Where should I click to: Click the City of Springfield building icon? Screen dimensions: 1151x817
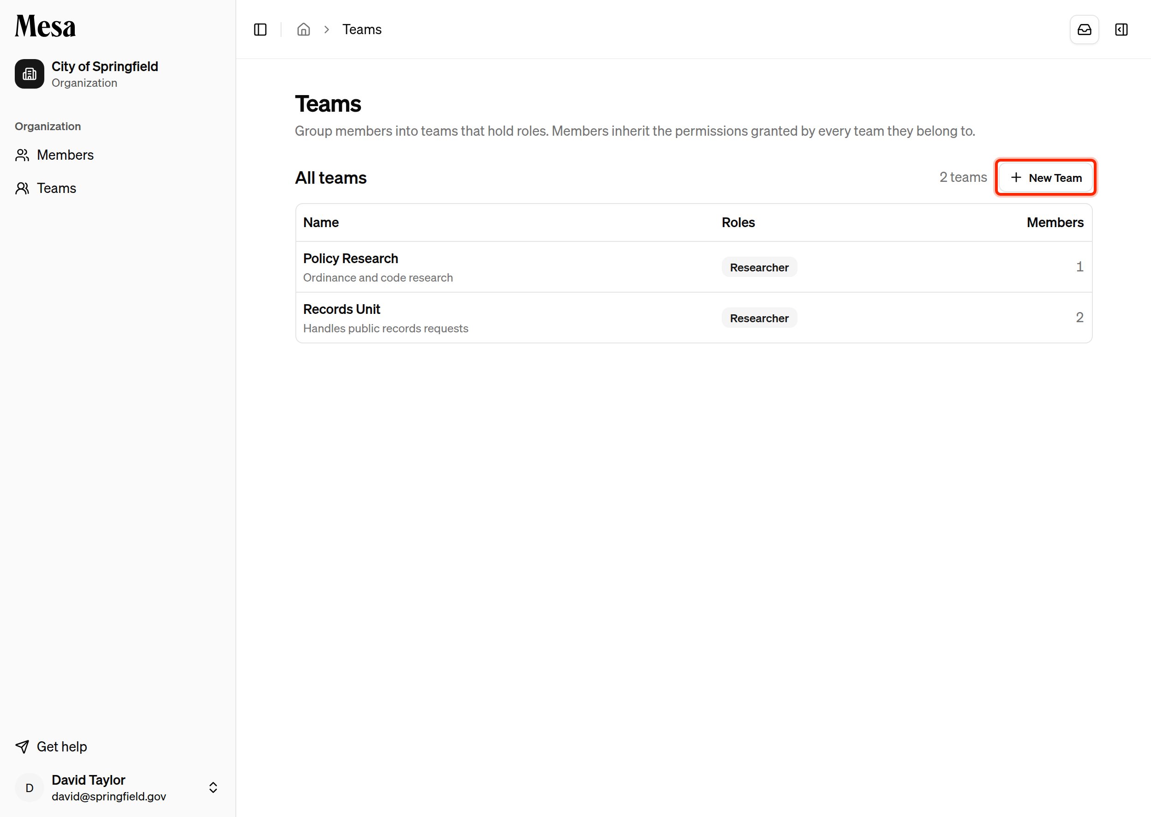(29, 74)
